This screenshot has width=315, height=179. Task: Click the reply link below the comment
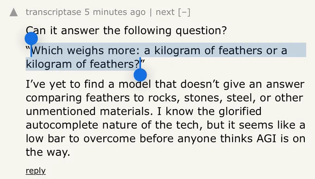[36, 171]
